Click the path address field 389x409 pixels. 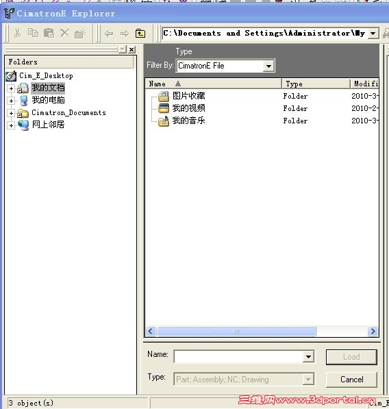coord(265,34)
